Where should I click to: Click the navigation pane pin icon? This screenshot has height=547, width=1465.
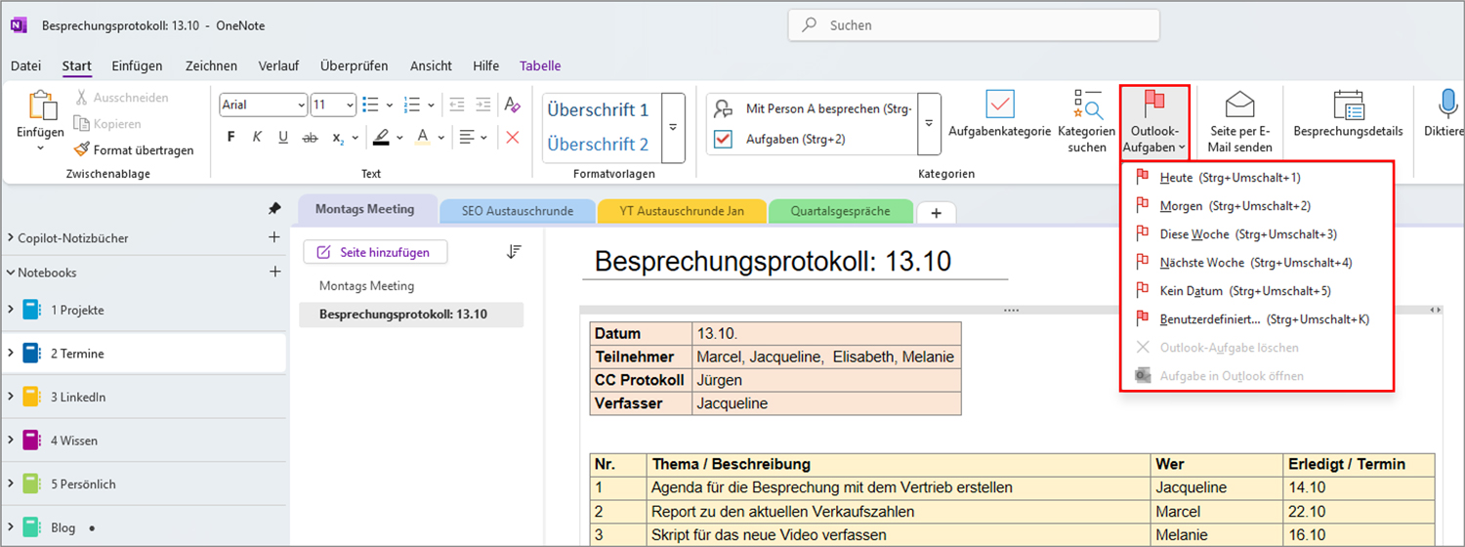coord(275,208)
